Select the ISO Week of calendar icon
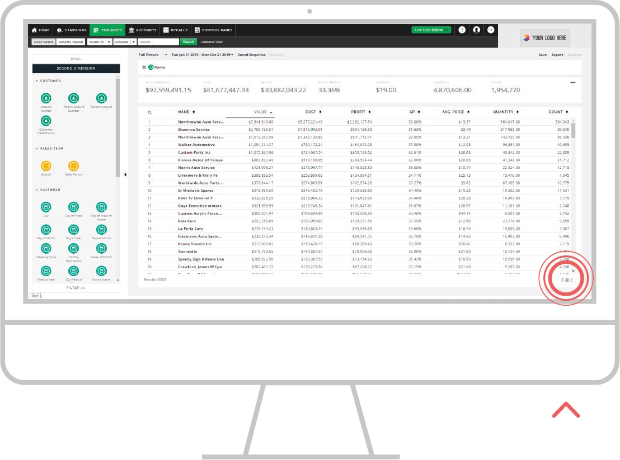620x460 pixels. point(73,271)
